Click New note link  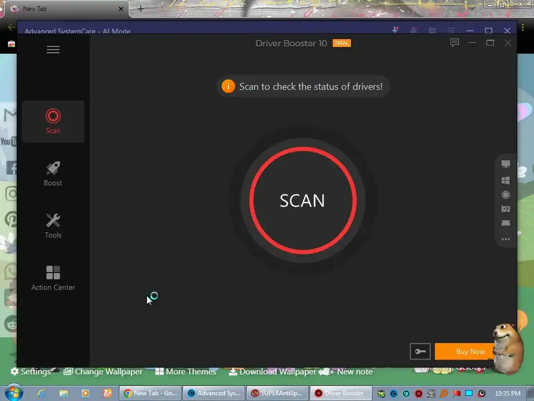[351, 371]
